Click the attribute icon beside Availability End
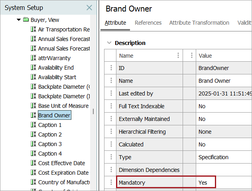Viewport: 252px width, 191px height. point(33,68)
